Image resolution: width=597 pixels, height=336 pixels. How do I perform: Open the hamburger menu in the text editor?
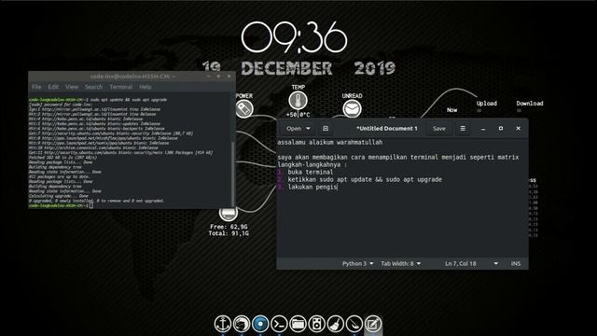click(463, 129)
